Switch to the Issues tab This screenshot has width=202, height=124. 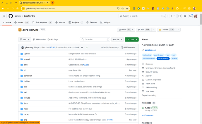coord(21,23)
